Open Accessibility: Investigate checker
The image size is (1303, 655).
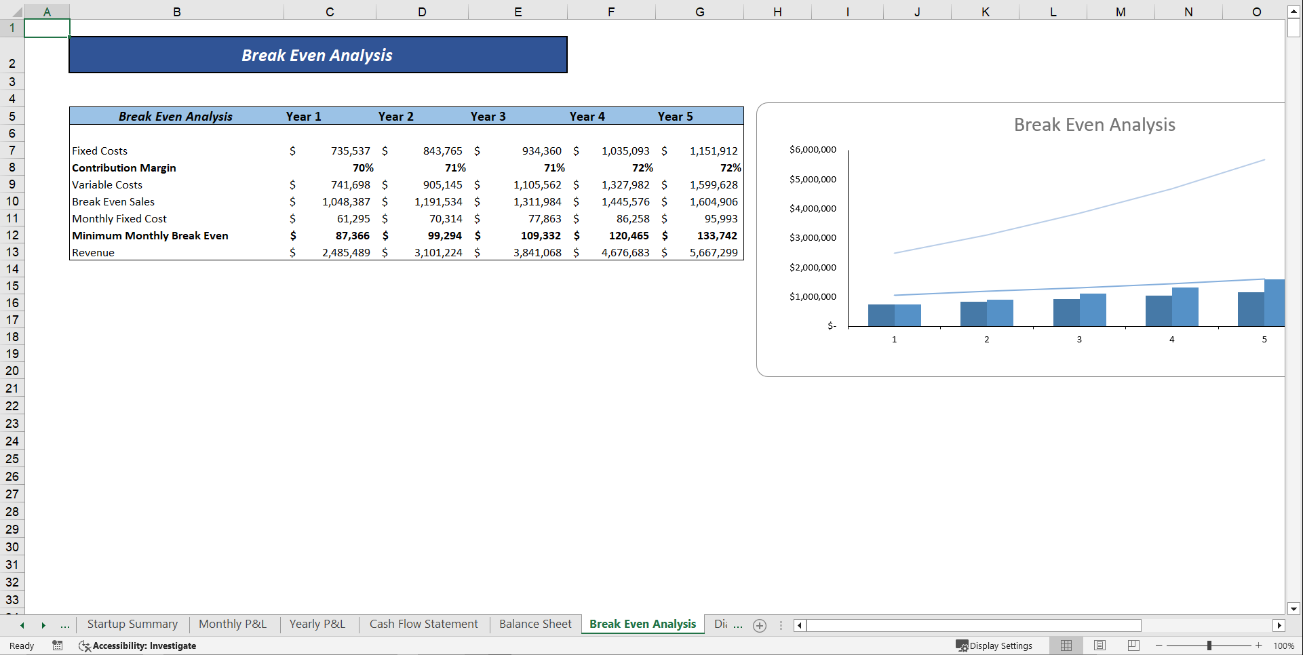coord(138,646)
